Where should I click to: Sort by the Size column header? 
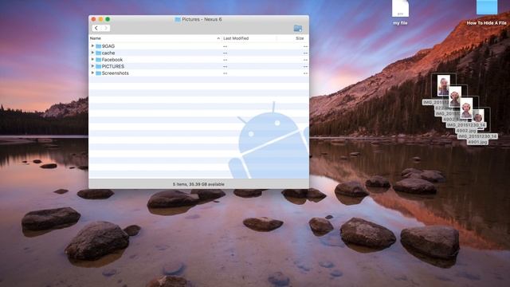coord(300,38)
